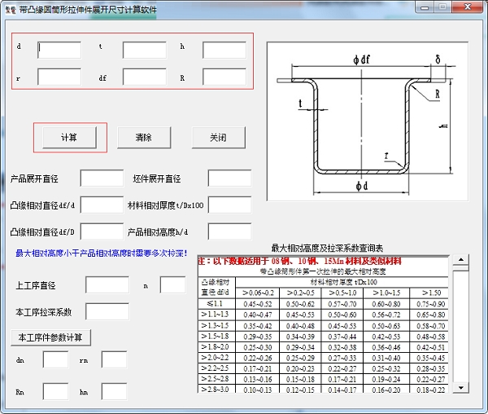Focus the 上工序直径 input field
The width and height of the screenshot is (488, 414).
pos(107,285)
